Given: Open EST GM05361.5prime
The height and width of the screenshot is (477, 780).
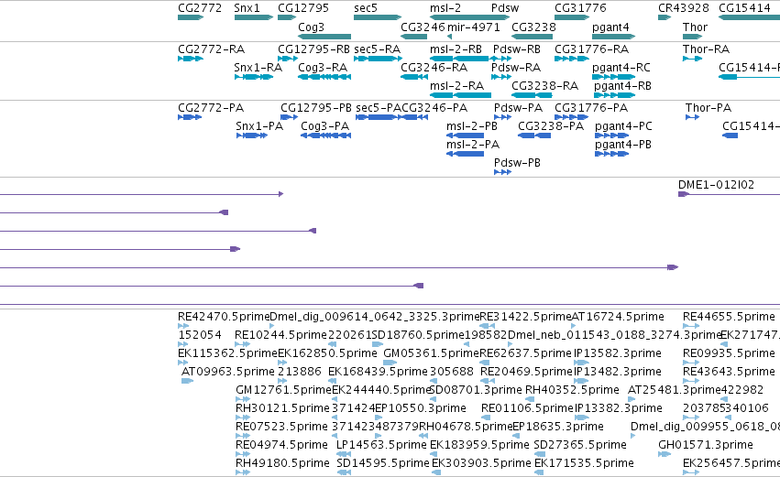Looking at the screenshot, I should click(432, 353).
